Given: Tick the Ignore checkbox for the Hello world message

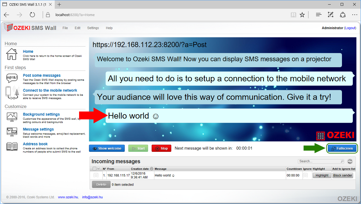Looking at the screenshot, I should click(x=305, y=175).
